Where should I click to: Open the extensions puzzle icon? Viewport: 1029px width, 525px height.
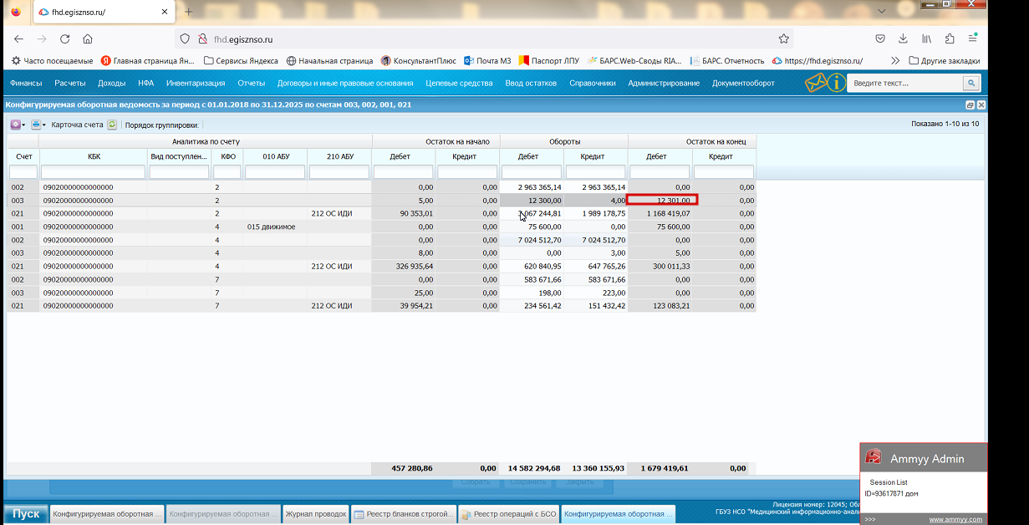pyautogui.click(x=950, y=39)
